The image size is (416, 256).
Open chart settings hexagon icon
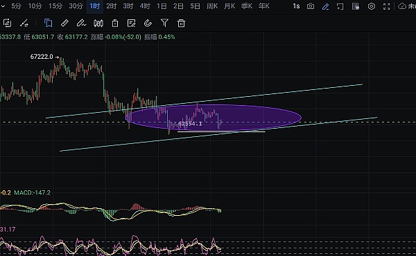click(372, 6)
